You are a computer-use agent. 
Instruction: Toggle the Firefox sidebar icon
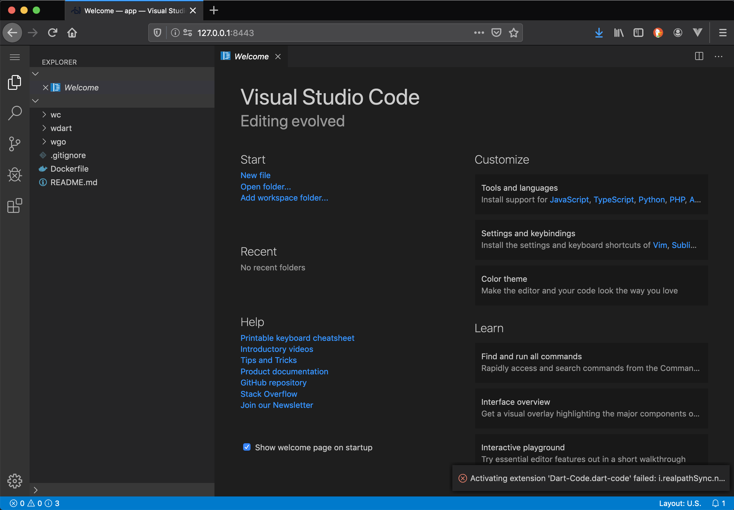tap(638, 33)
